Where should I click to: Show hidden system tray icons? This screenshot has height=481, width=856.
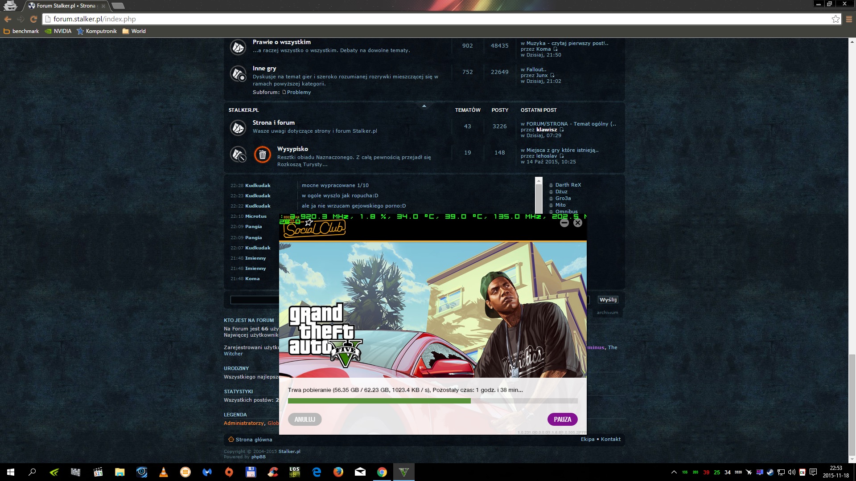pos(674,473)
